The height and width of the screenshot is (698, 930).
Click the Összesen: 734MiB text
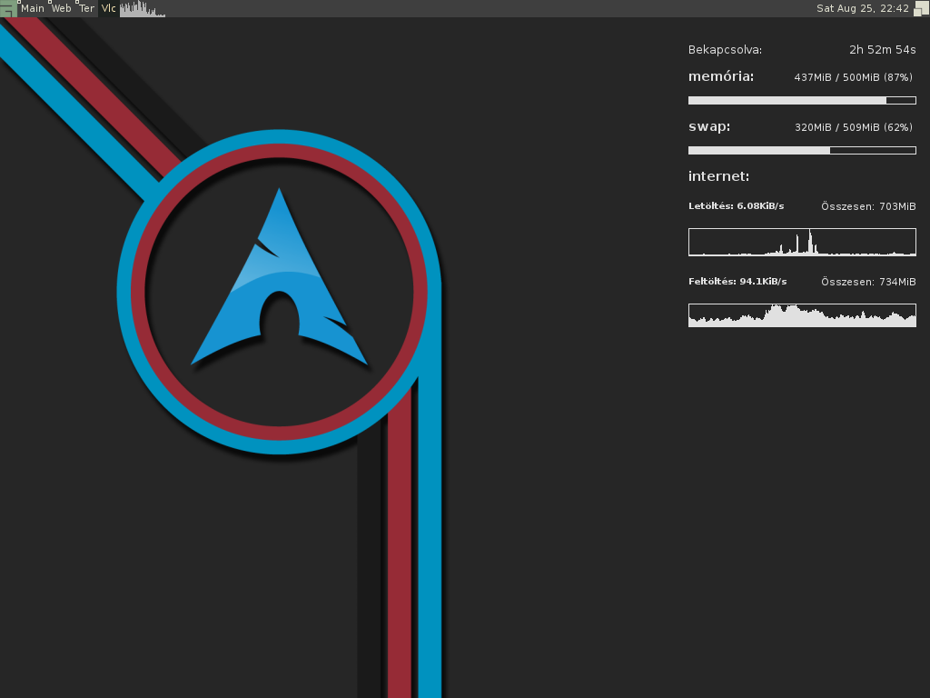[x=868, y=282]
